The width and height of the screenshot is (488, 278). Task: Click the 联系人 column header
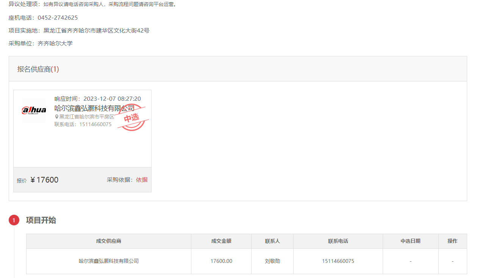272,241
